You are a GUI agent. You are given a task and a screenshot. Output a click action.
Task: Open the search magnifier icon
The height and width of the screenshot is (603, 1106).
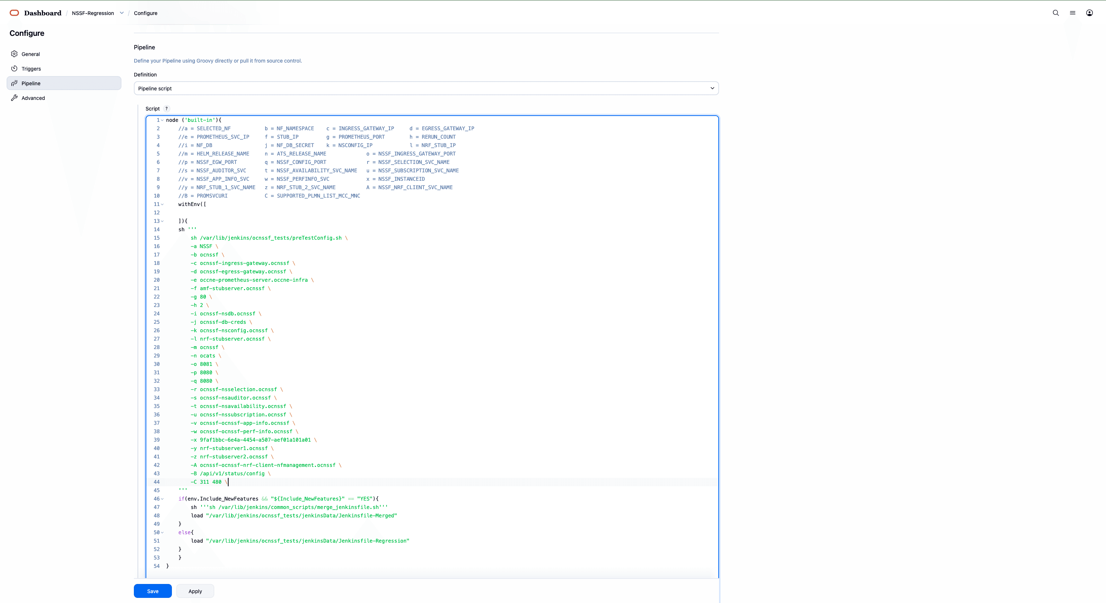point(1056,13)
